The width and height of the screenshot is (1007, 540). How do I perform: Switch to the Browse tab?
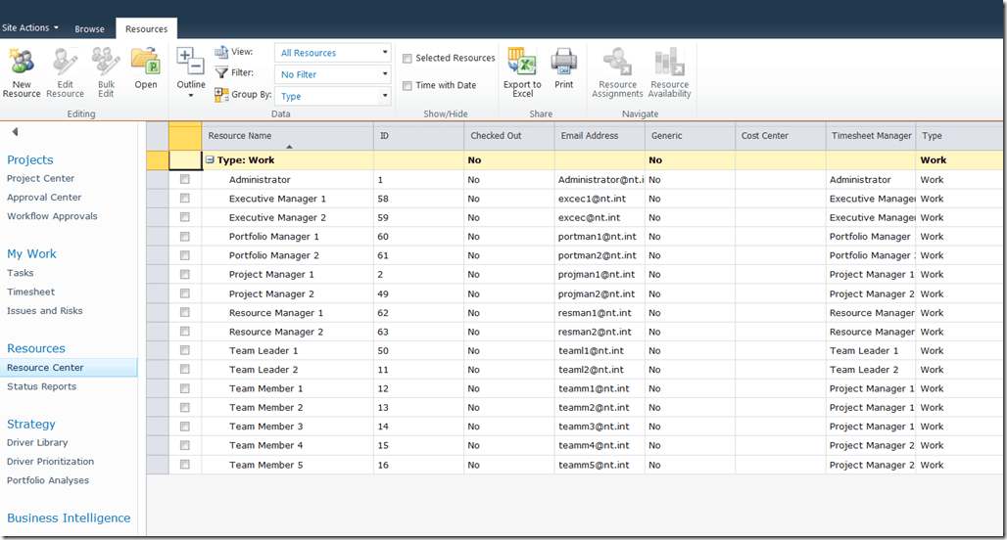(x=89, y=29)
